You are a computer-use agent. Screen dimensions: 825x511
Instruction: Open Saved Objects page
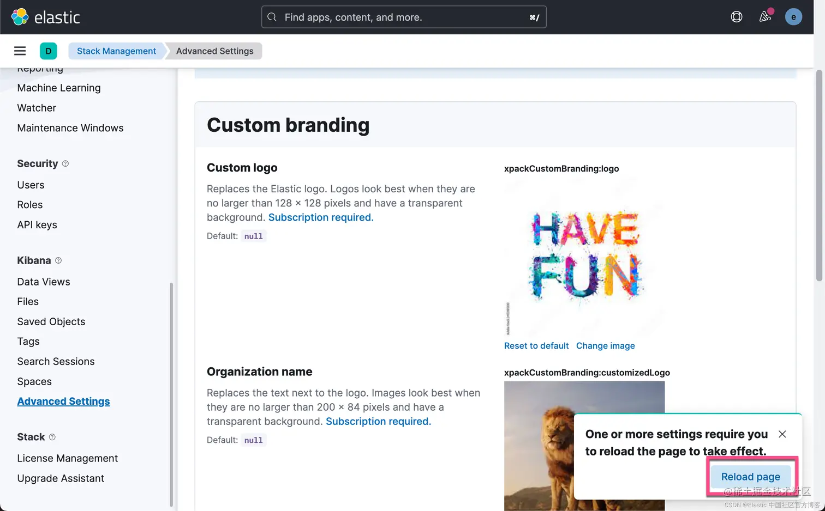pos(51,321)
